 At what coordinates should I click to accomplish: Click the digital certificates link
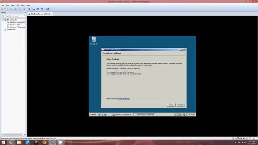[x=124, y=99]
